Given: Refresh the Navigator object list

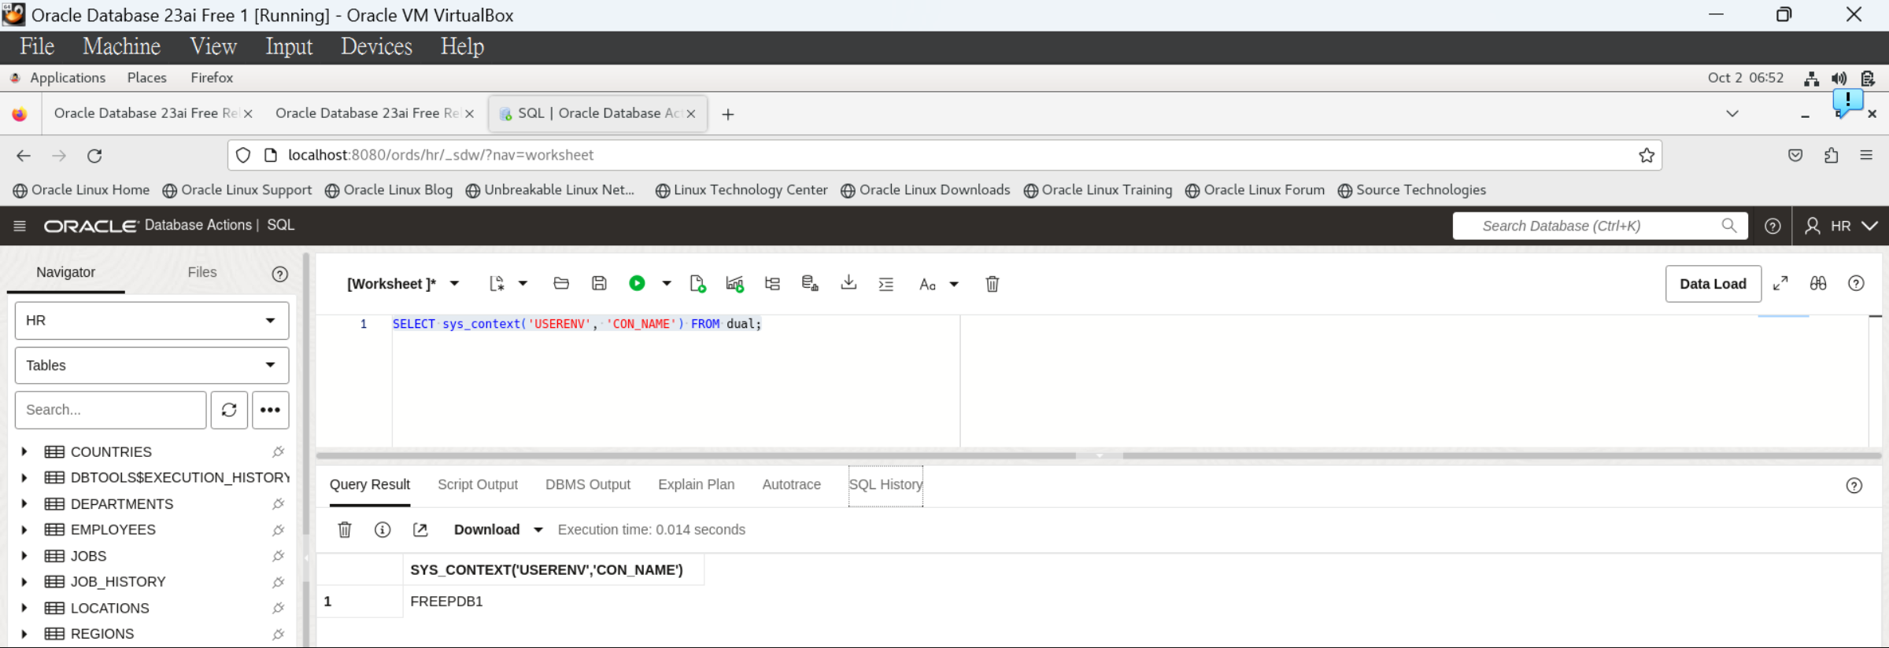Looking at the screenshot, I should click(x=229, y=410).
